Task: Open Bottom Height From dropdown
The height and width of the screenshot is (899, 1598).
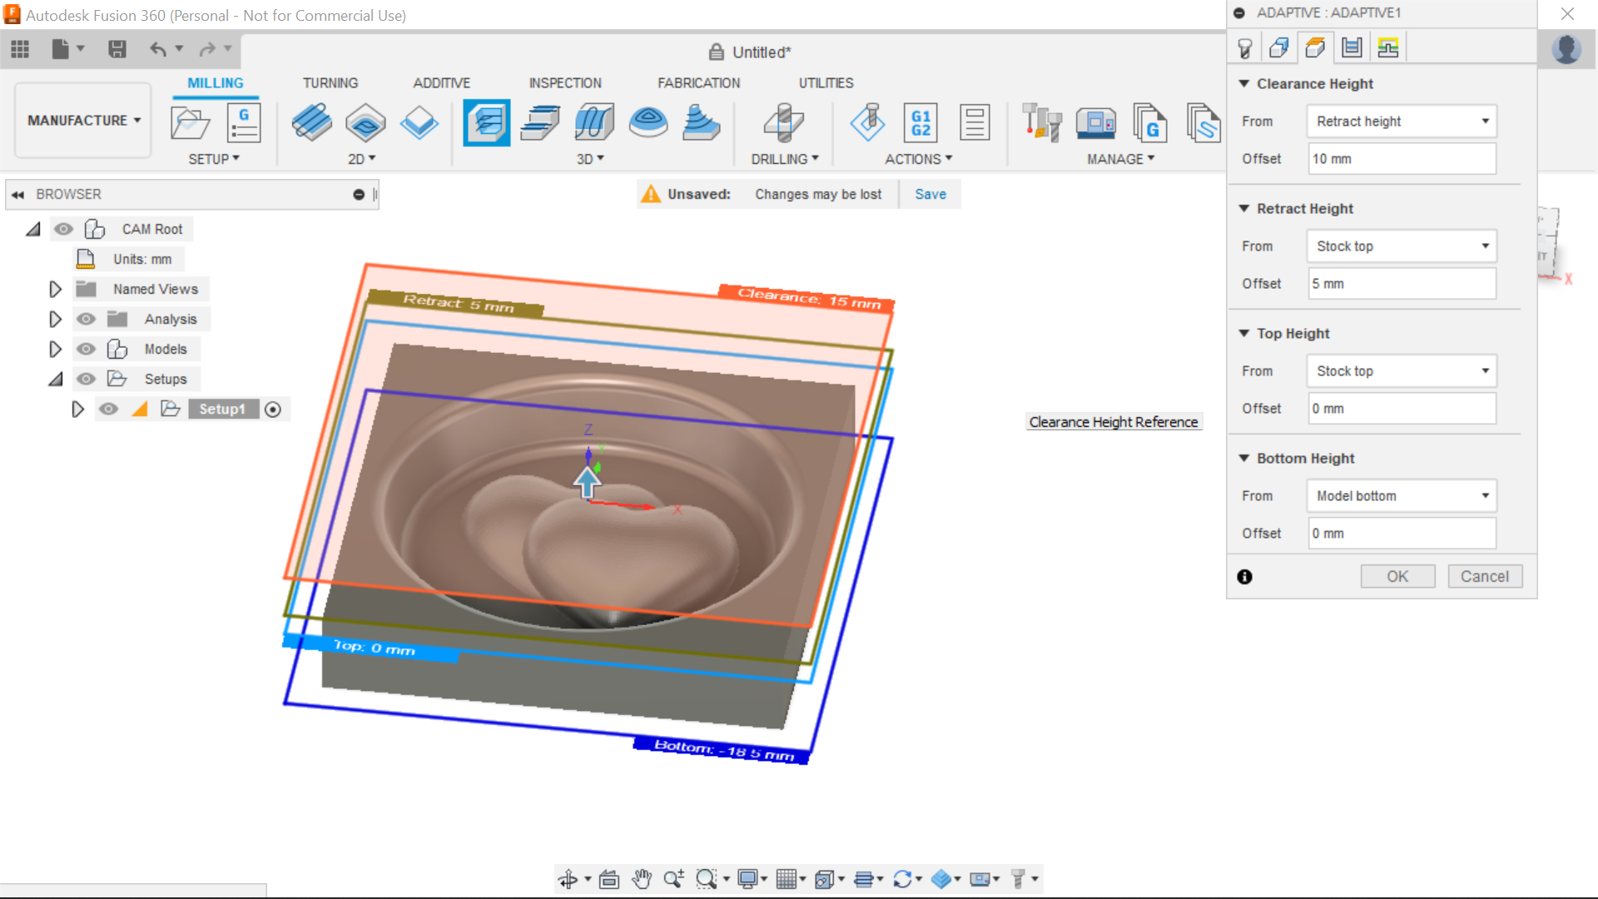Action: [1402, 496]
